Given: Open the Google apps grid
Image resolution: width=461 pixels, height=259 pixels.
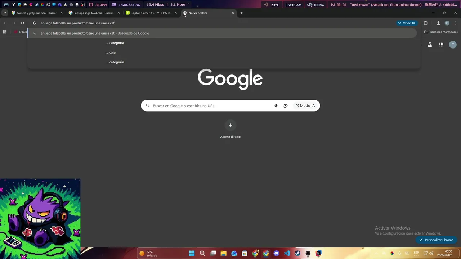Looking at the screenshot, I should point(441,45).
